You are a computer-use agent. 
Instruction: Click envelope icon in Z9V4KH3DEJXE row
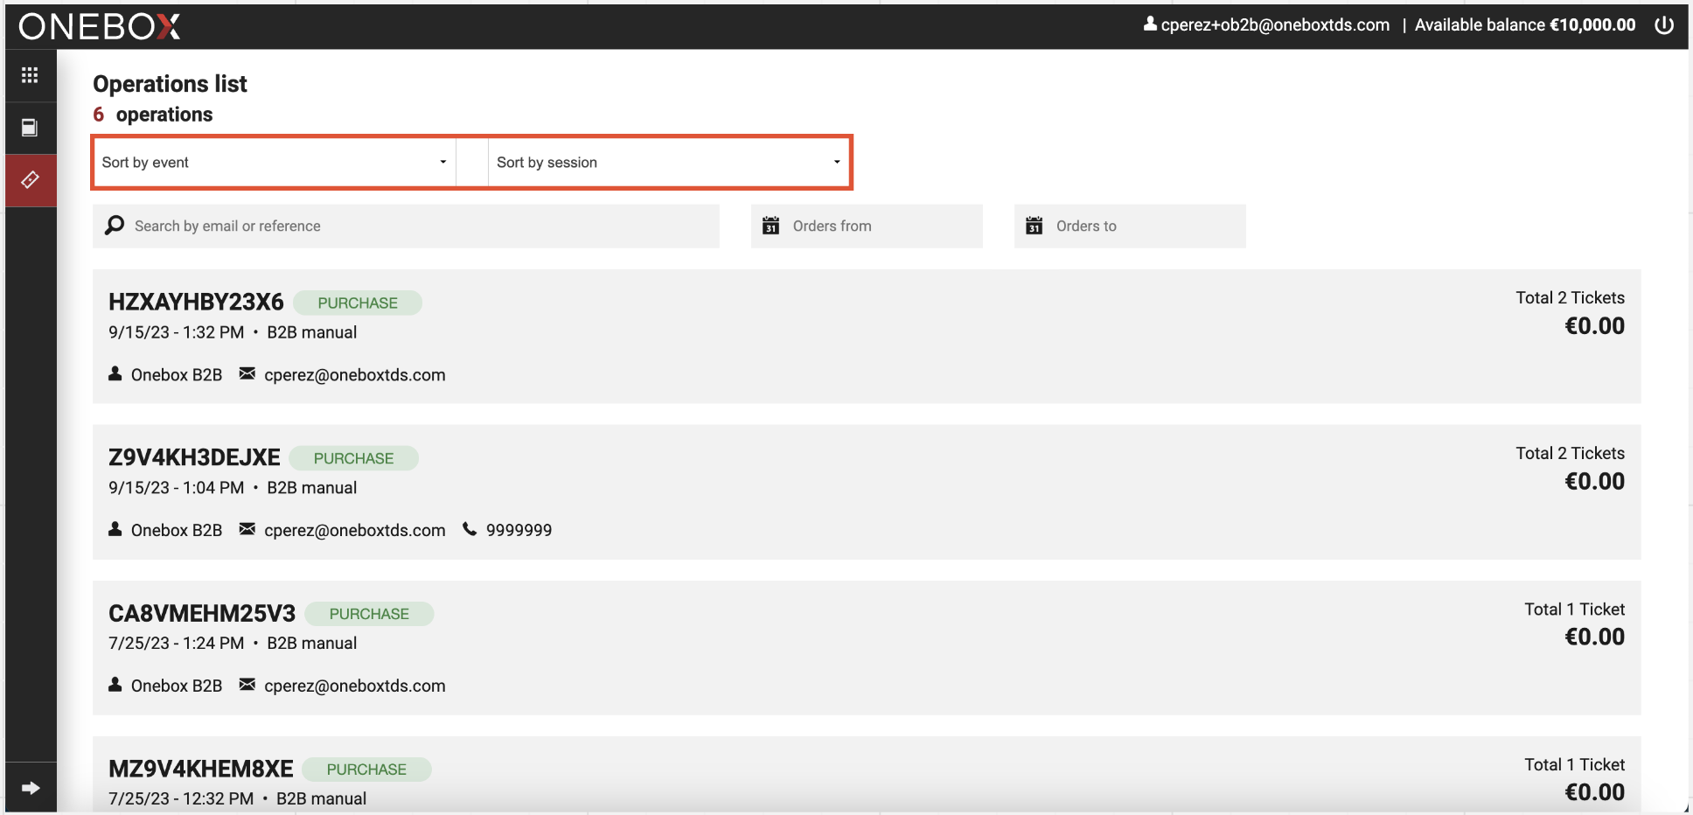[247, 529]
